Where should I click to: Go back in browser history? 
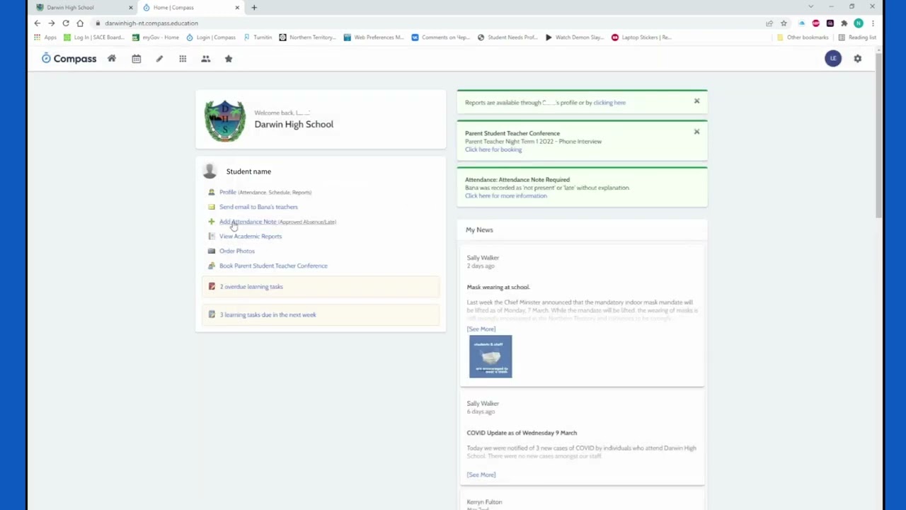pos(38,23)
